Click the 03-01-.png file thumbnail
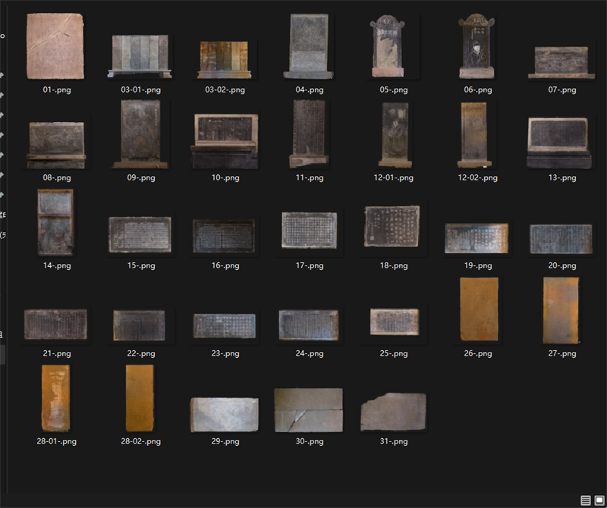Viewport: 607px width, 508px height. [x=140, y=56]
